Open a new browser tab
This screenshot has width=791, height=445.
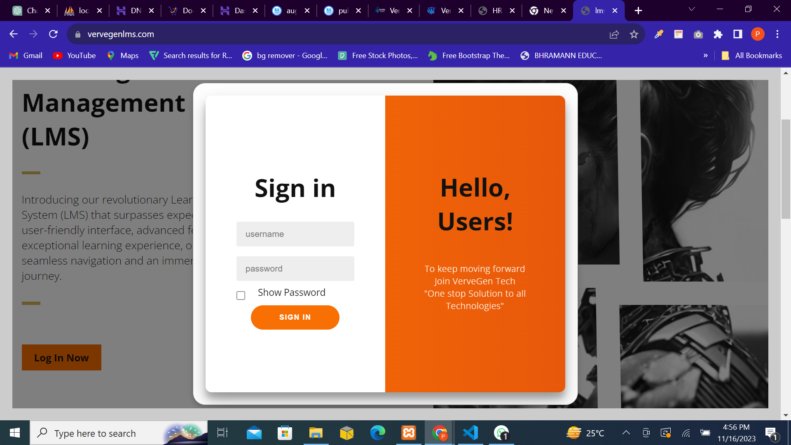pos(638,11)
